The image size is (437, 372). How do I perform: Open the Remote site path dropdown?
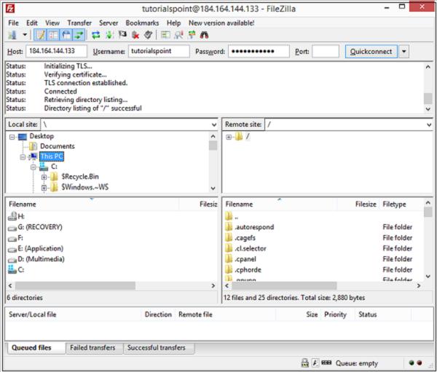[429, 124]
